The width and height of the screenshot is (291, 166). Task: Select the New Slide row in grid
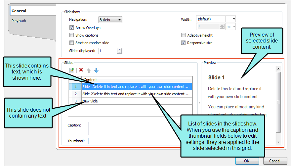(130, 101)
